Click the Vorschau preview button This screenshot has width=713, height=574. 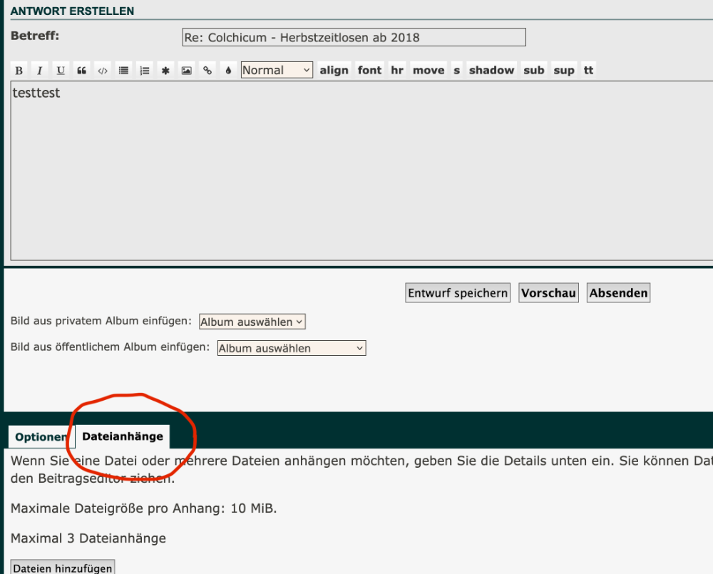click(548, 293)
